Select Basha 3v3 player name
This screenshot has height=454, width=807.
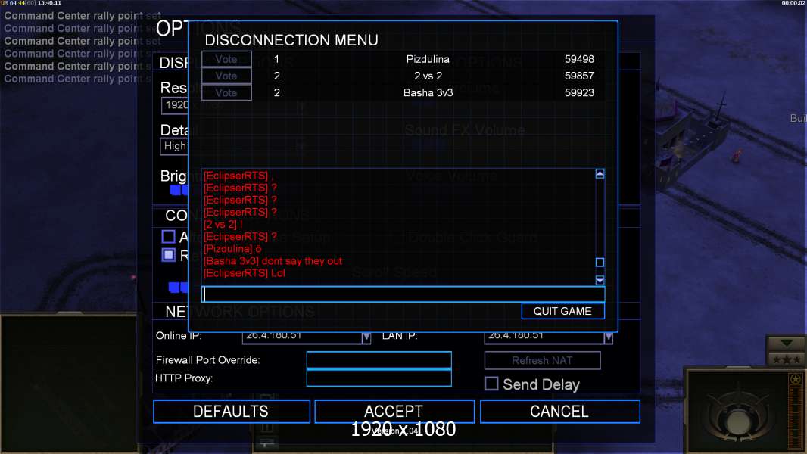(428, 92)
